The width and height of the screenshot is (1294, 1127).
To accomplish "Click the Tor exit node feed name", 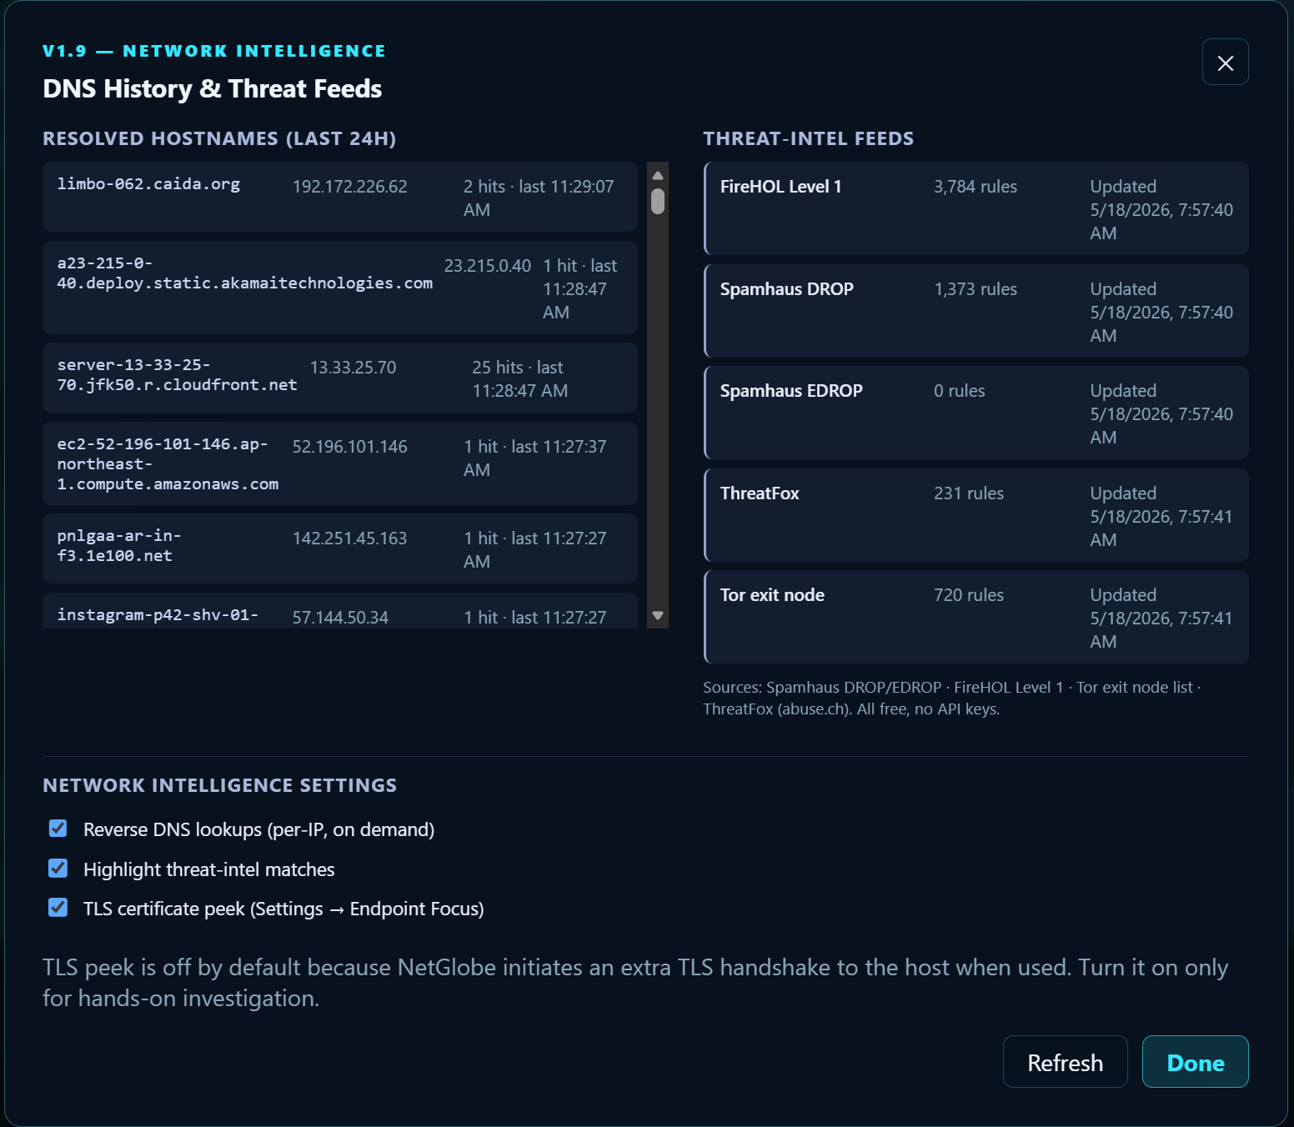I will click(x=772, y=595).
